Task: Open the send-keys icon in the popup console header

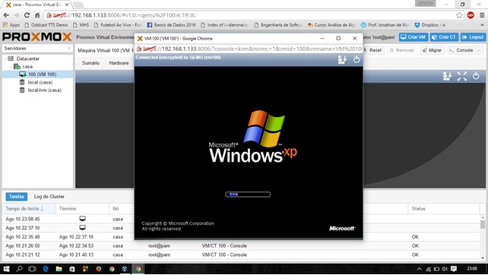Action: coord(342,60)
